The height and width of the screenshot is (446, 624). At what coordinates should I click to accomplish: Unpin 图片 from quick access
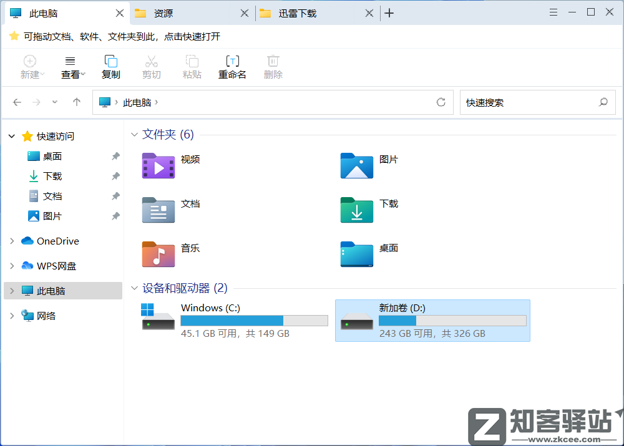tap(115, 216)
